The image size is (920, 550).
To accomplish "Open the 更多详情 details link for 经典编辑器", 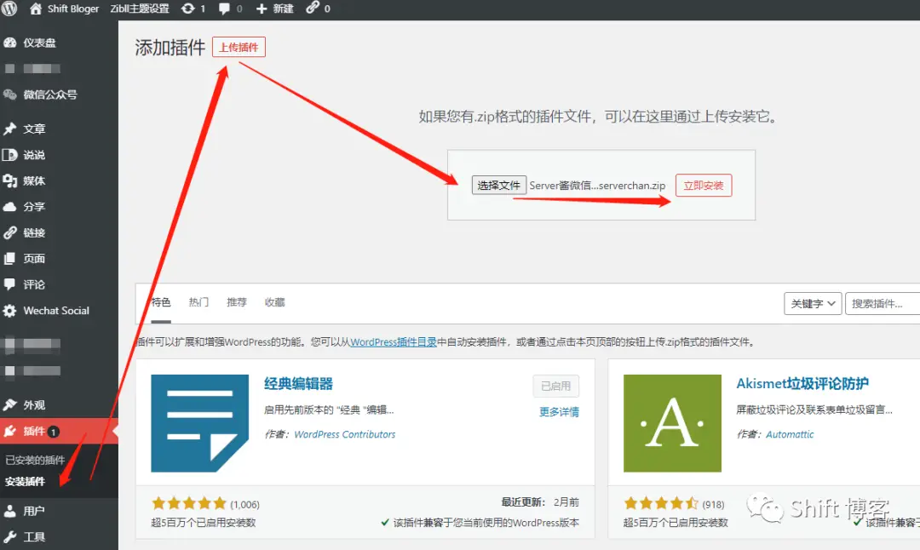I will [560, 412].
